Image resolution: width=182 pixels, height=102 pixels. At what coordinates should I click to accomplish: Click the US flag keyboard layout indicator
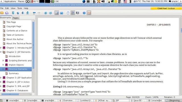point(125,1)
